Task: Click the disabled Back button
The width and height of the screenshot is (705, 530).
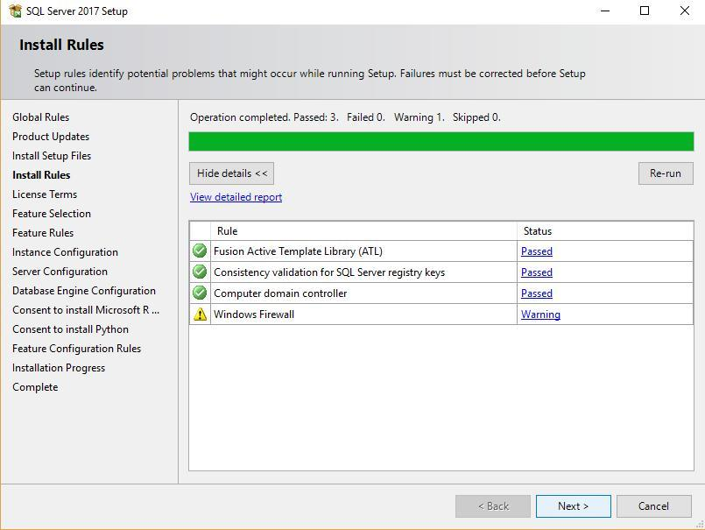Action: point(493,506)
